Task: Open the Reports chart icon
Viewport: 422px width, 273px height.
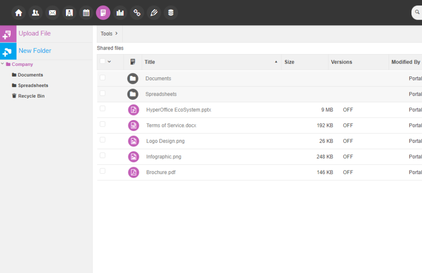Action: coord(120,12)
